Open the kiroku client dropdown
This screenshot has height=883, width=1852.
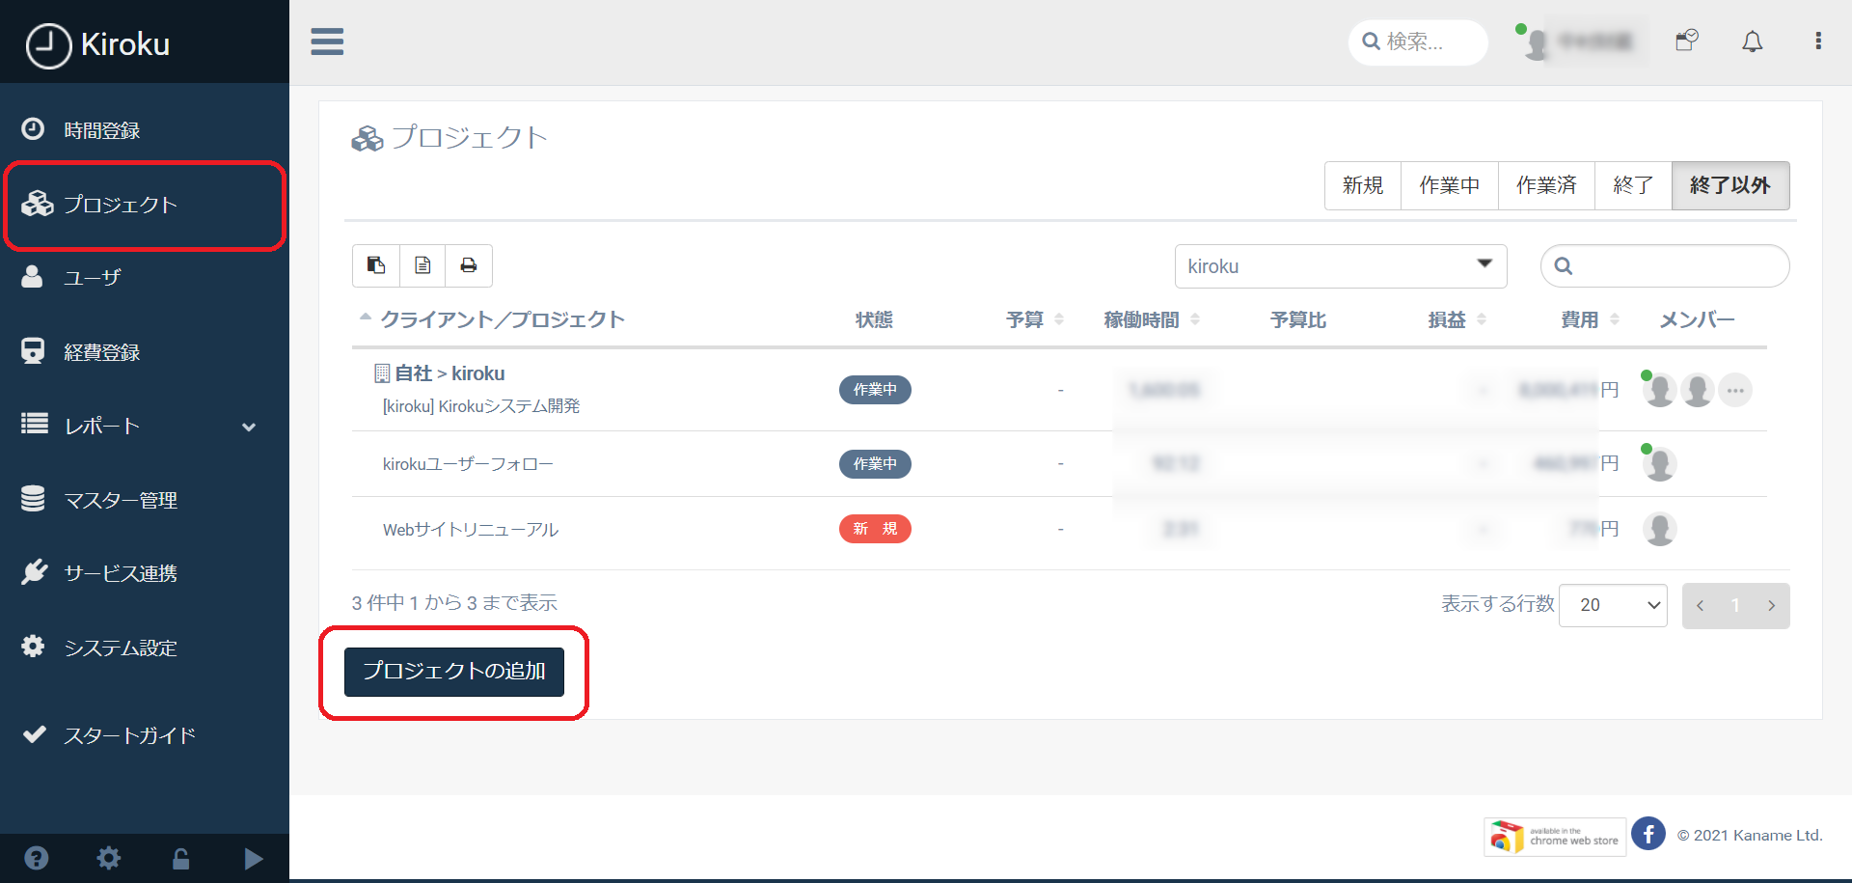tap(1341, 266)
